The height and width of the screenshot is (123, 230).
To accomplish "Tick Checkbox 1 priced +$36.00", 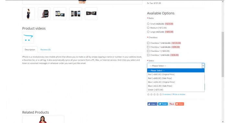I will (148, 55).
